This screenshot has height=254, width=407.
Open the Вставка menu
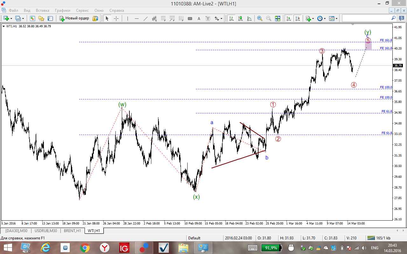[x=43, y=10]
